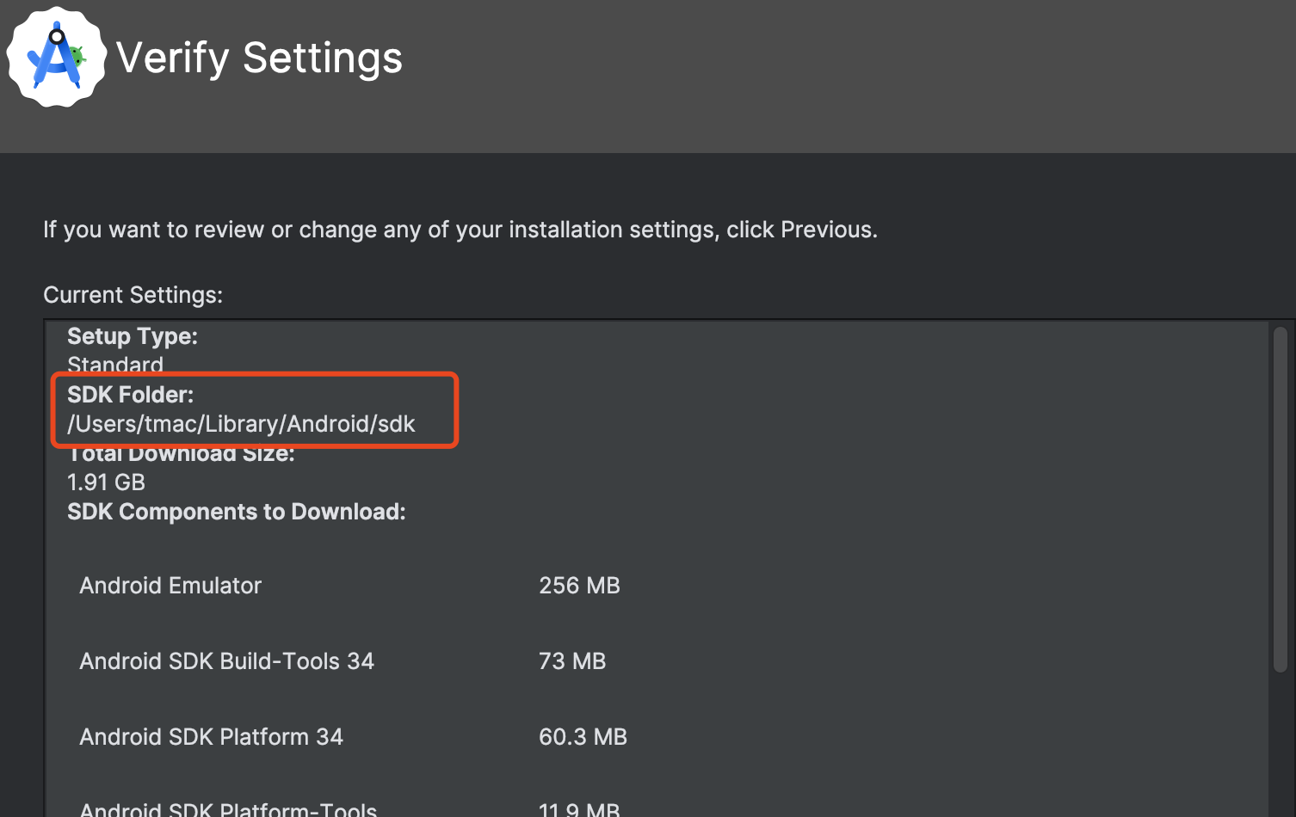The width and height of the screenshot is (1296, 817).
Task: Click the 256 MB size value
Action: point(579,586)
